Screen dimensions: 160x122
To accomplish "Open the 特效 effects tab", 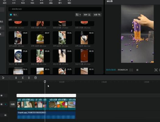I will click(x=32, y=2).
